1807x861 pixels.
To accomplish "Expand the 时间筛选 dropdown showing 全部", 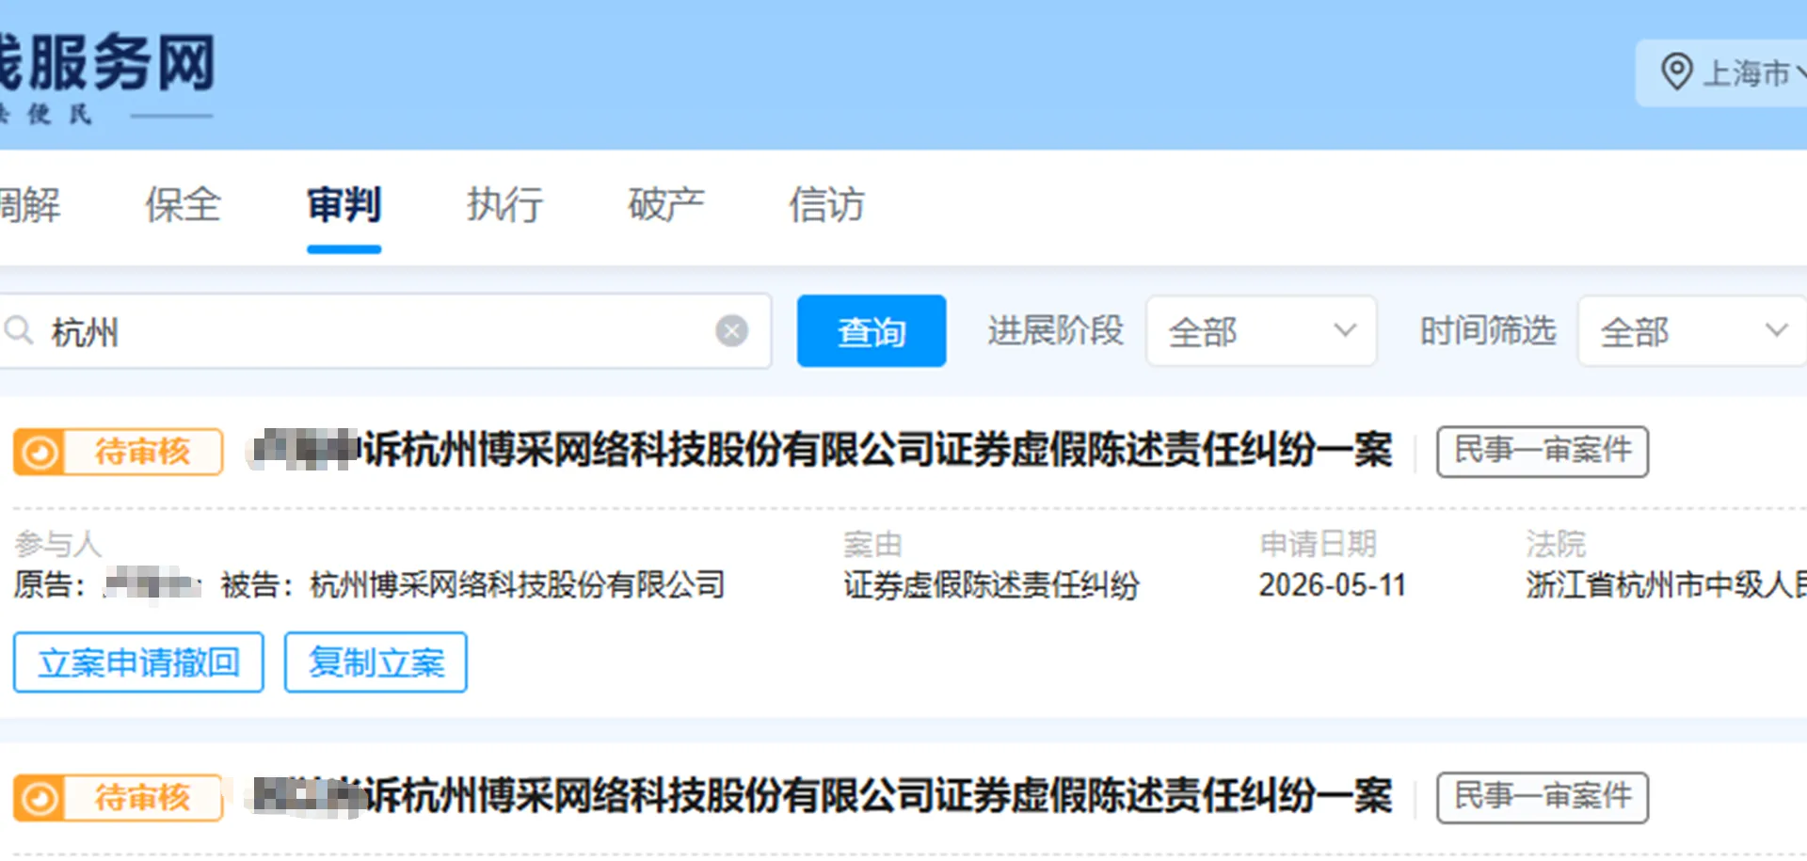I will pyautogui.click(x=1692, y=331).
